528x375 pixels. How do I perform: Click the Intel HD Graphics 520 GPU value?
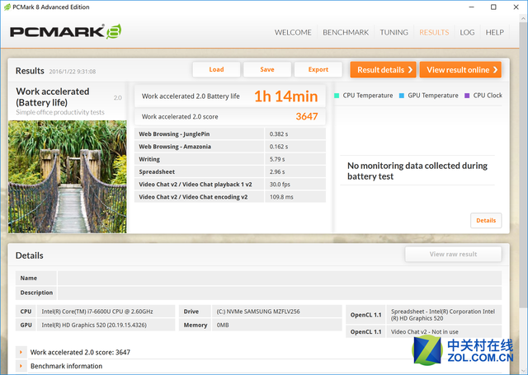pos(94,325)
